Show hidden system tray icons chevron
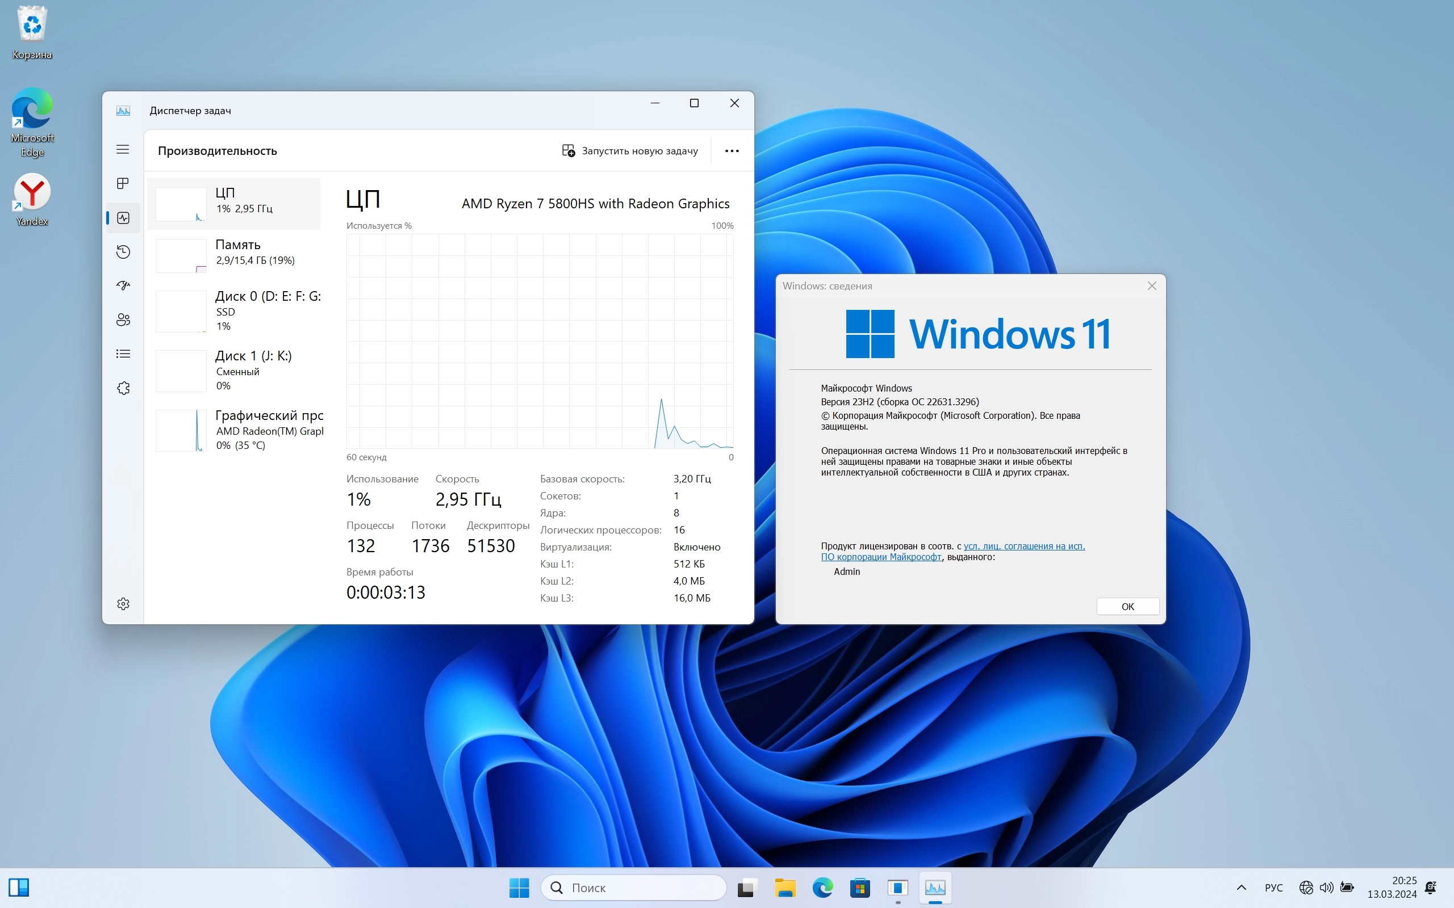1454x908 pixels. pyautogui.click(x=1242, y=888)
